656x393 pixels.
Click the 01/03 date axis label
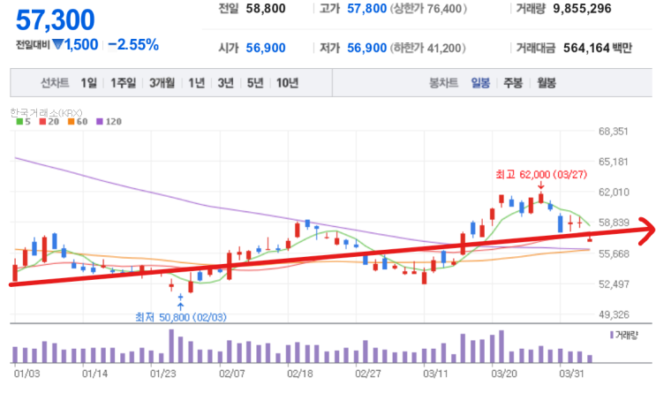point(26,374)
